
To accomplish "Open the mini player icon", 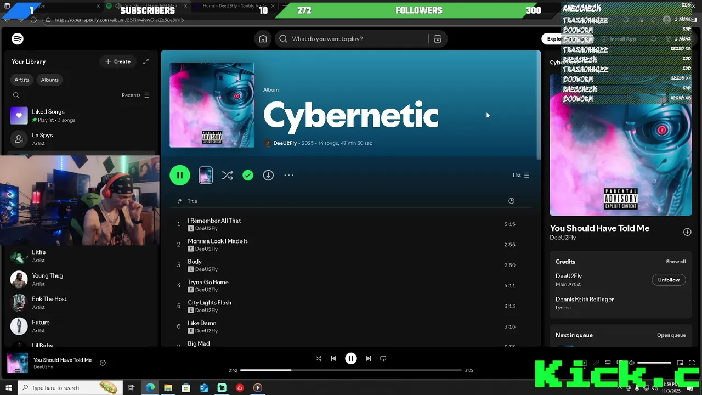I will pos(680,363).
